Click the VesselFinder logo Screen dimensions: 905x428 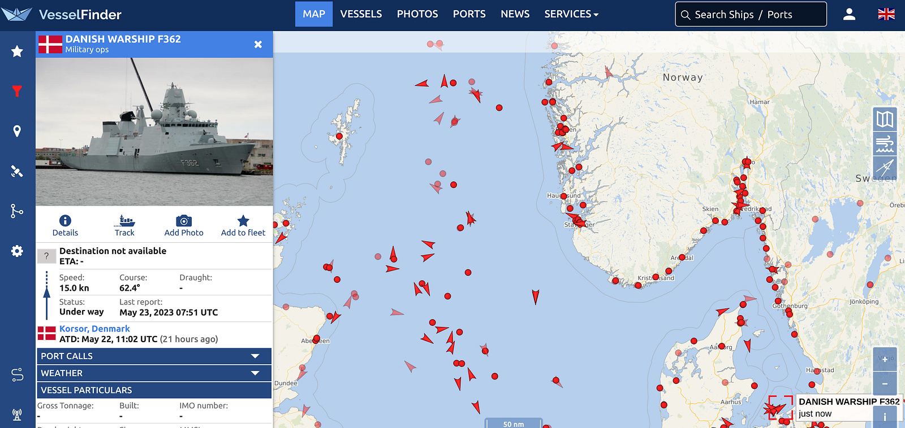[x=62, y=15]
